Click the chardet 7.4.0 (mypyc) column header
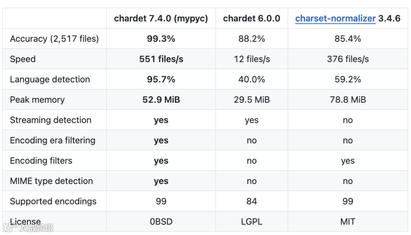411x235 pixels. [161, 19]
